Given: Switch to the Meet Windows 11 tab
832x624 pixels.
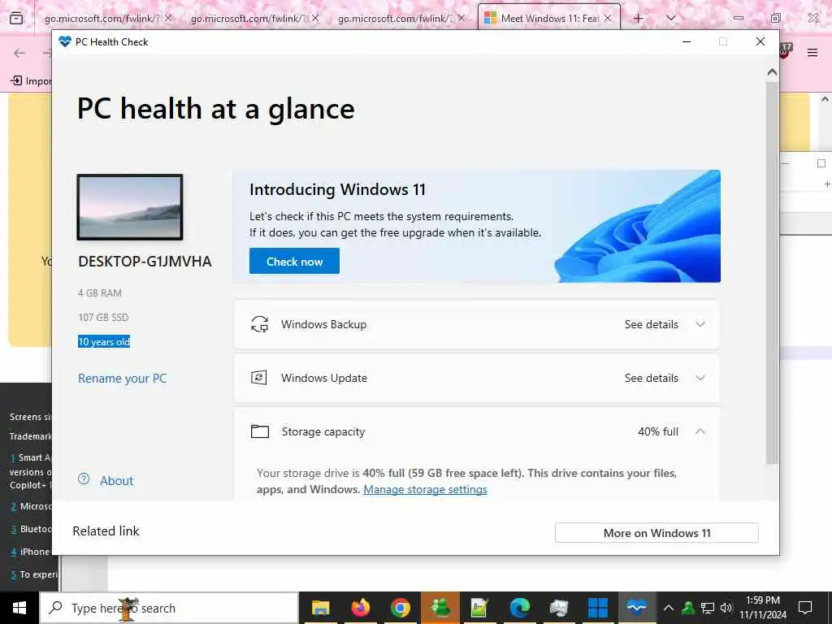Looking at the screenshot, I should 549,19.
